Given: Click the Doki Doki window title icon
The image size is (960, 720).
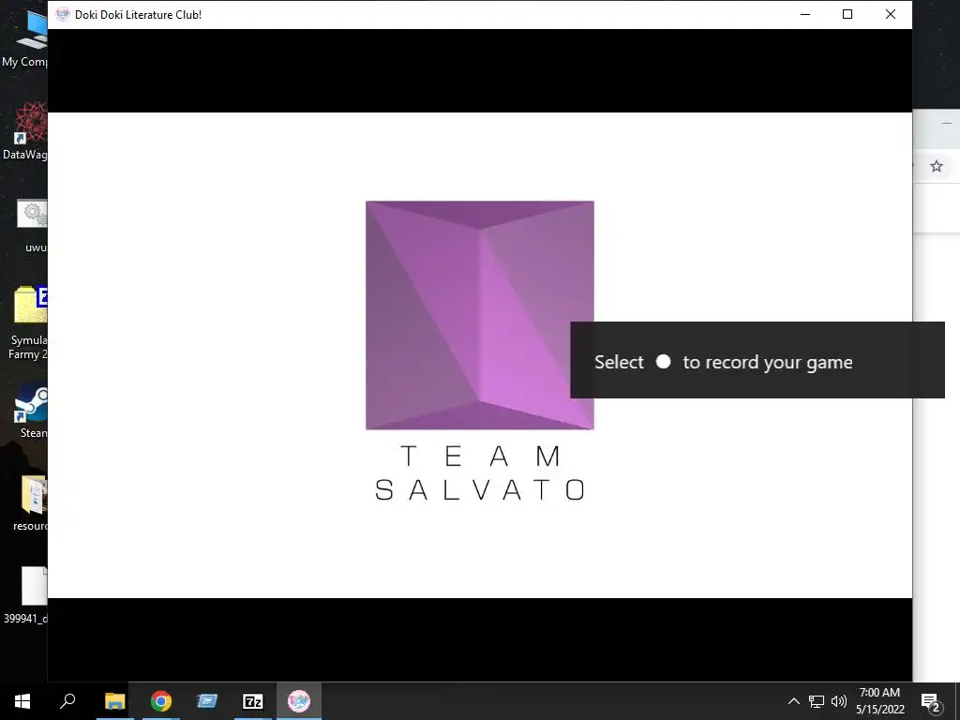Looking at the screenshot, I should [63, 14].
